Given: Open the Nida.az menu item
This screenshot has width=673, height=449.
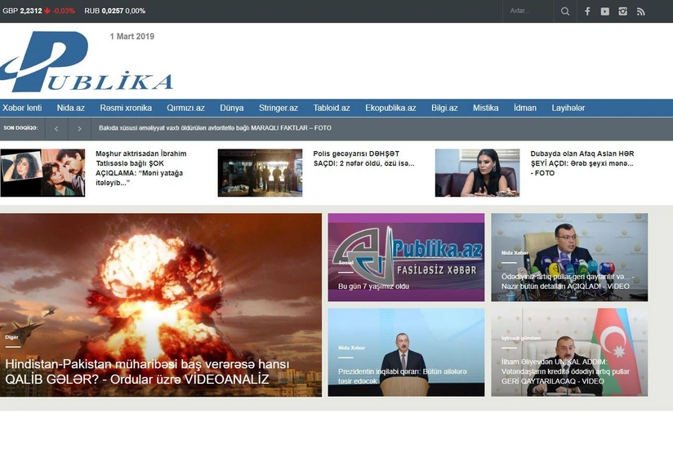Looking at the screenshot, I should click(71, 108).
